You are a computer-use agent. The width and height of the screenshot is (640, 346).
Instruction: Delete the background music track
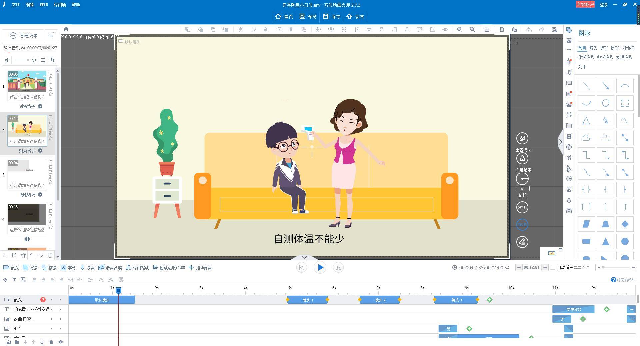pos(52,60)
